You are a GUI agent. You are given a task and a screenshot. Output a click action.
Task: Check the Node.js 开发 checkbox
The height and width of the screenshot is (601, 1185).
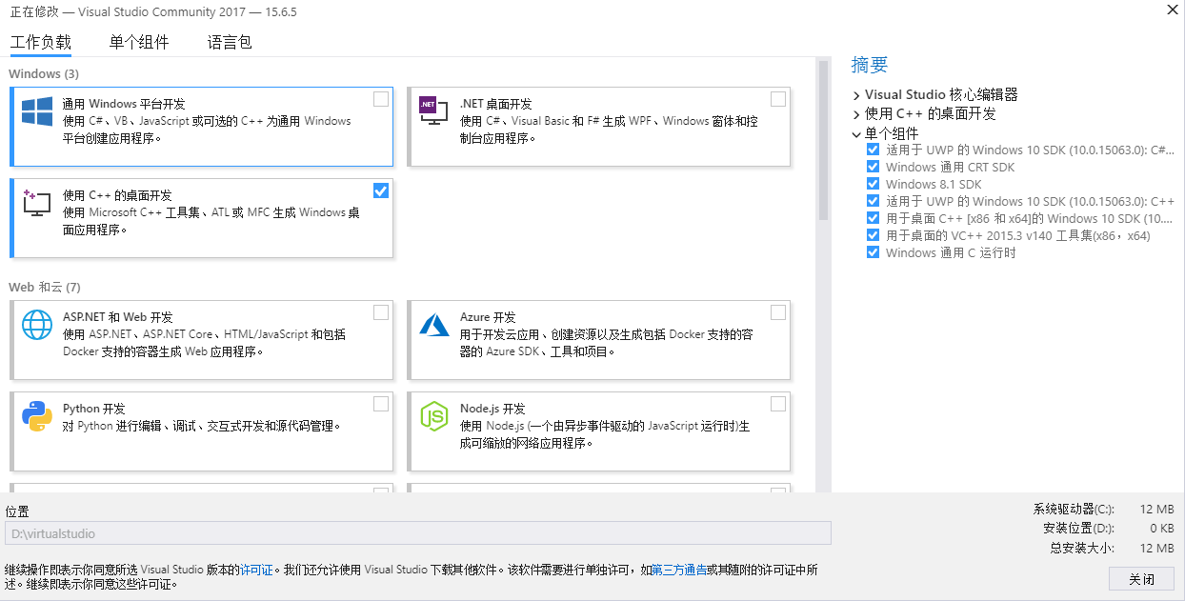(778, 404)
